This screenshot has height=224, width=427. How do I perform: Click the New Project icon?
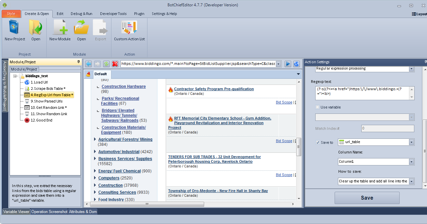pyautogui.click(x=15, y=28)
